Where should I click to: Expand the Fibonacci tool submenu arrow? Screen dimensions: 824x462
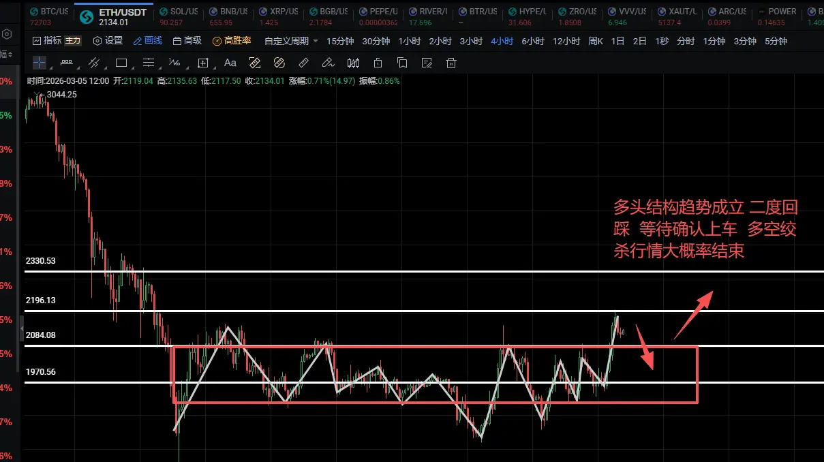[x=187, y=68]
